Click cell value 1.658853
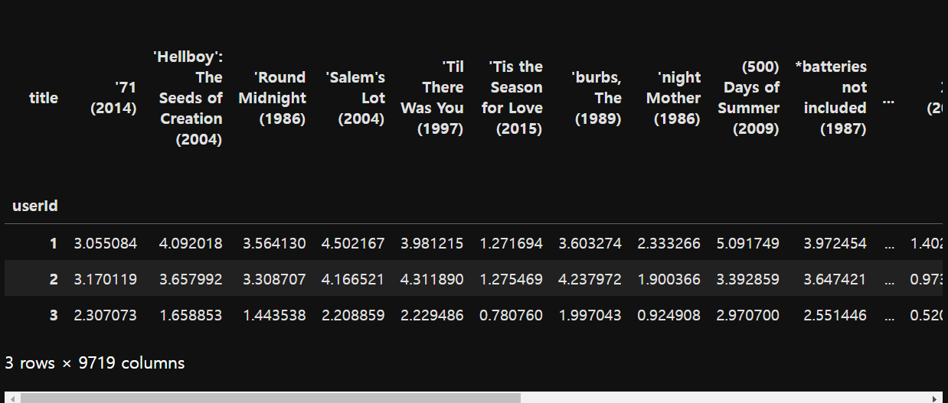The width and height of the screenshot is (948, 403). (191, 315)
